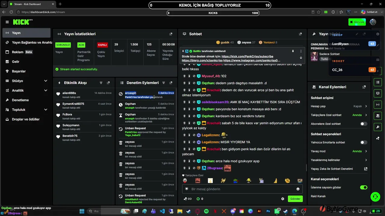The height and width of the screenshot is (216, 385).
Task: Unpin the BotRix pinned message
Action: click(293, 51)
